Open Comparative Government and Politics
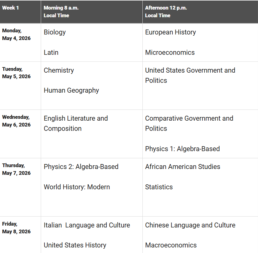Image resolution: width=258 pixels, height=253 pixels. click(189, 123)
